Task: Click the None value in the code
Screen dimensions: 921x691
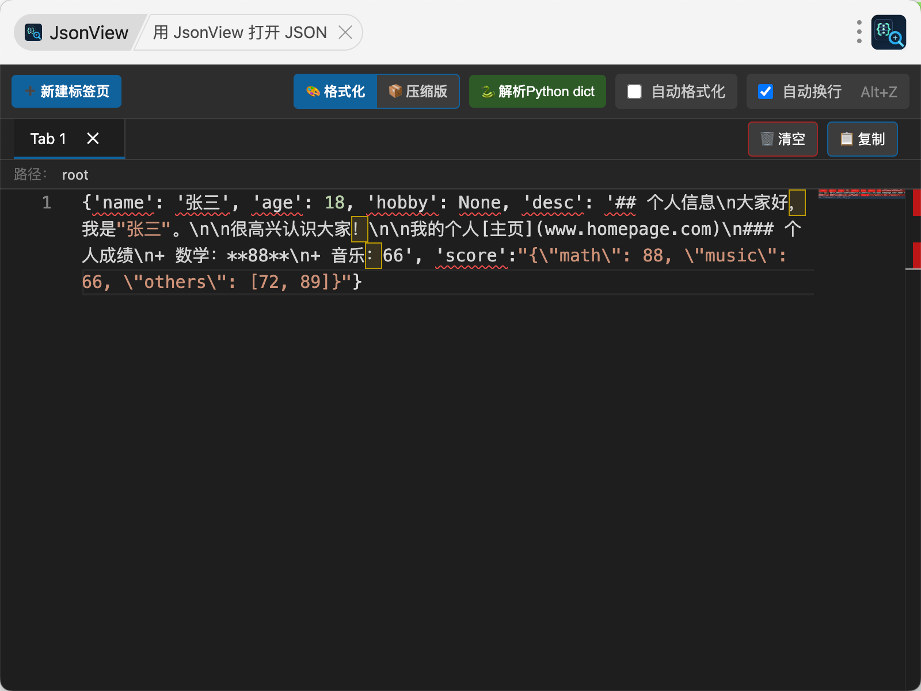Action: pos(479,203)
